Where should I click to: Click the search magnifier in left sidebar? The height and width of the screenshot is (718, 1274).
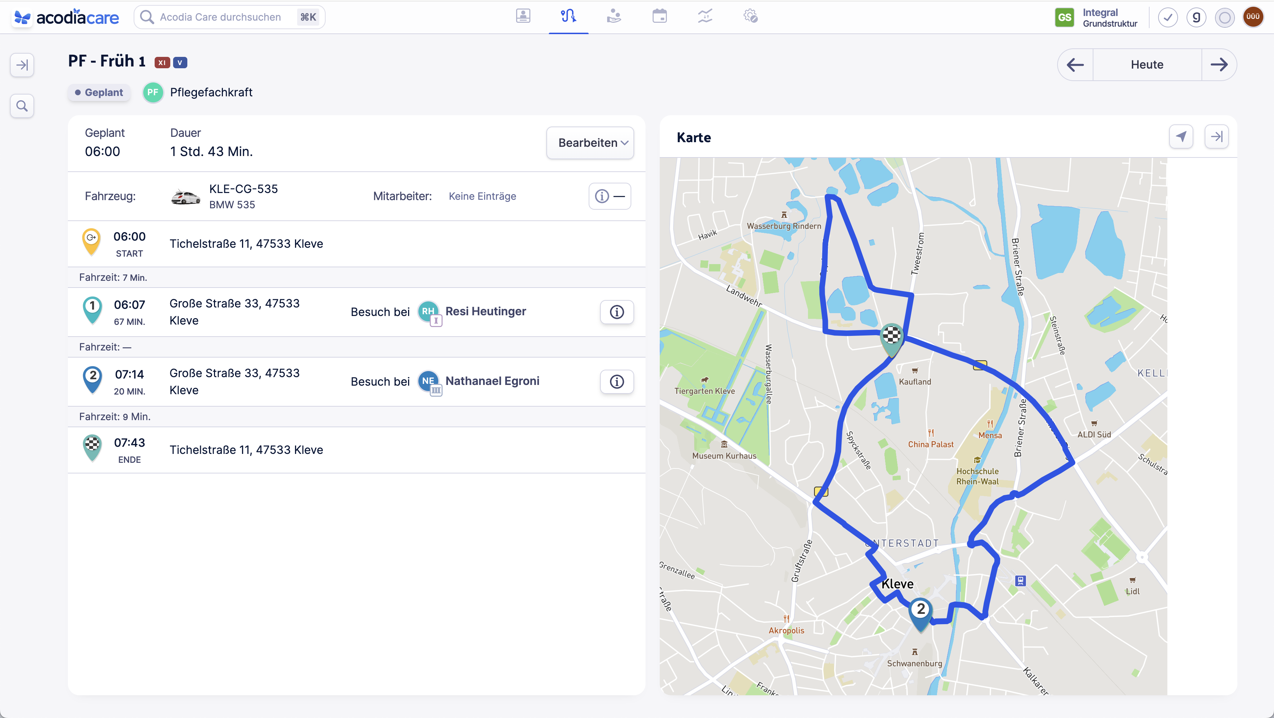22,106
